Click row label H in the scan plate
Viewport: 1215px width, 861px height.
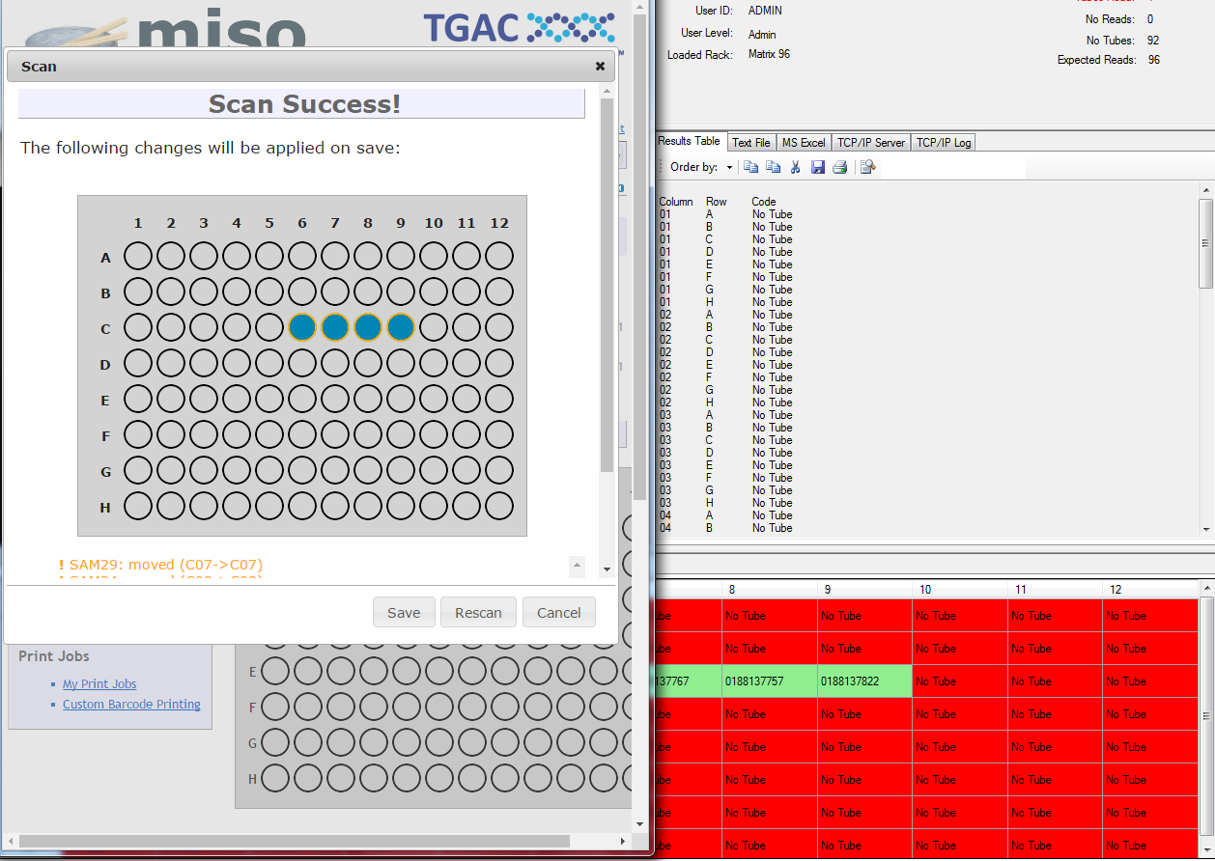point(106,507)
